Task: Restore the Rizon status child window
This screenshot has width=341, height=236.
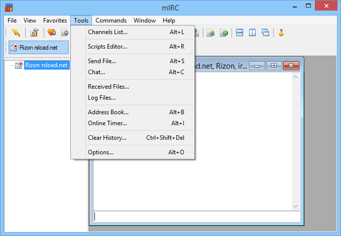Action: pyautogui.click(x=274, y=66)
